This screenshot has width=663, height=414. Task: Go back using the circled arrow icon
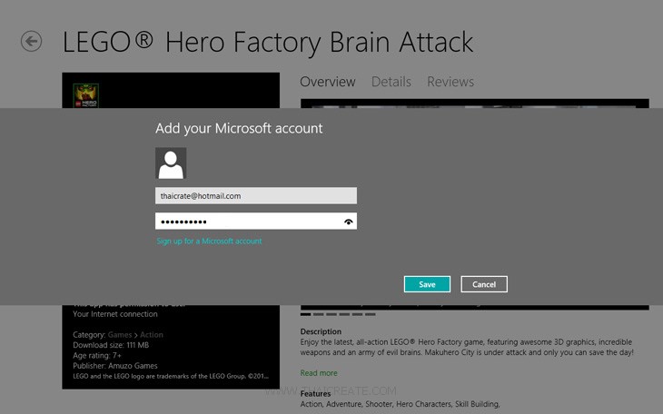[x=31, y=42]
